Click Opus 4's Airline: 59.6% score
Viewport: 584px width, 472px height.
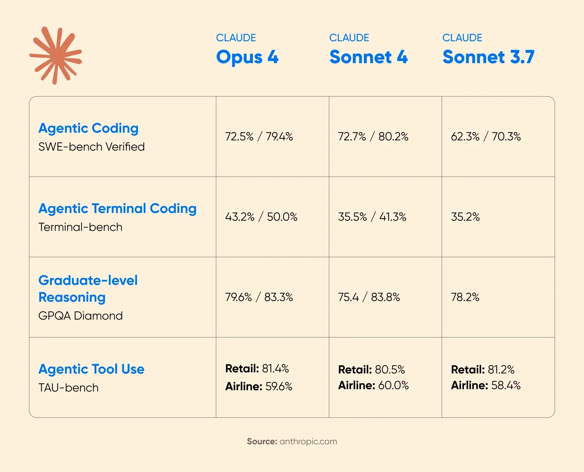click(x=258, y=386)
